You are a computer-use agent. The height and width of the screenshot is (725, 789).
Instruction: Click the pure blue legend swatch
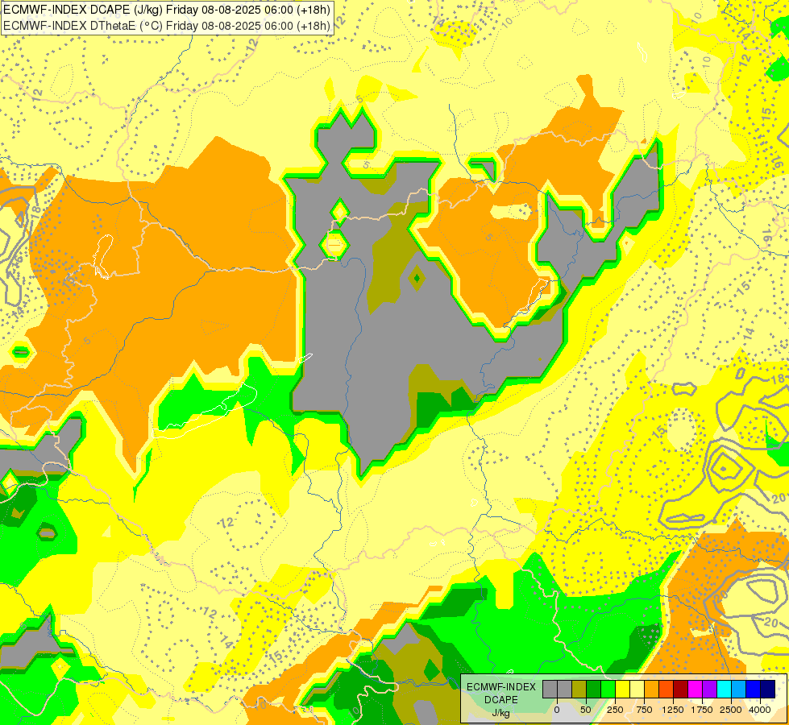click(753, 689)
